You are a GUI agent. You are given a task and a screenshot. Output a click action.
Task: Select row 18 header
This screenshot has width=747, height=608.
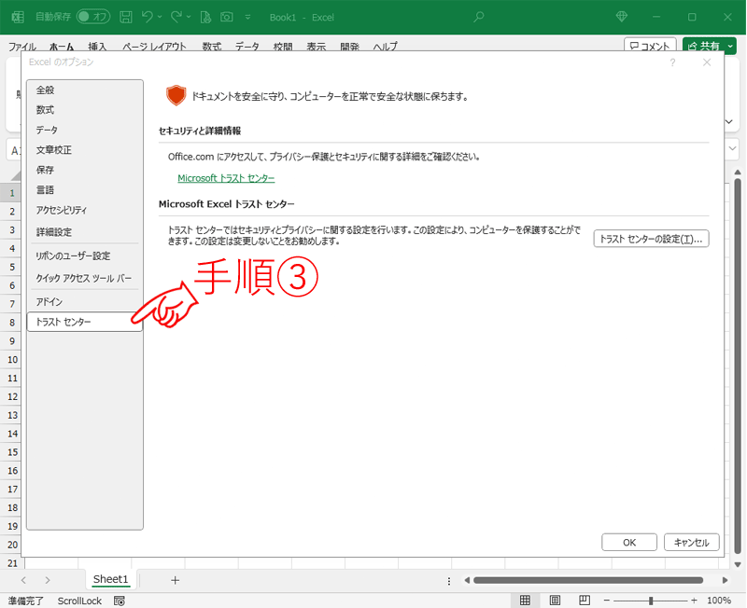(x=12, y=507)
